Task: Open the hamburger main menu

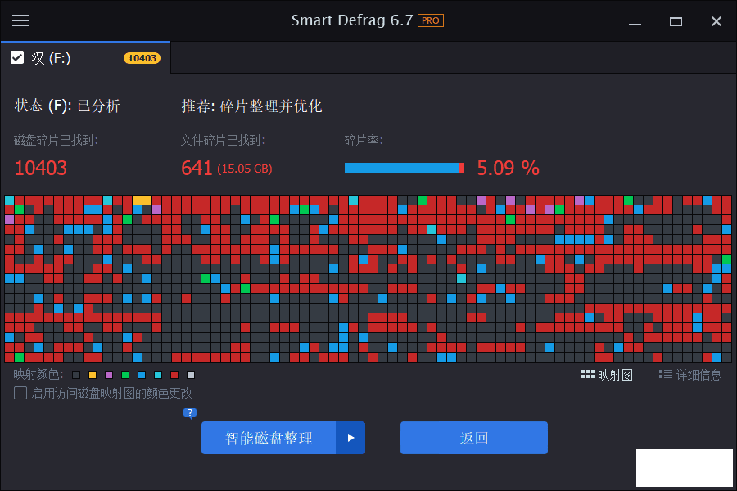Action: [20, 20]
